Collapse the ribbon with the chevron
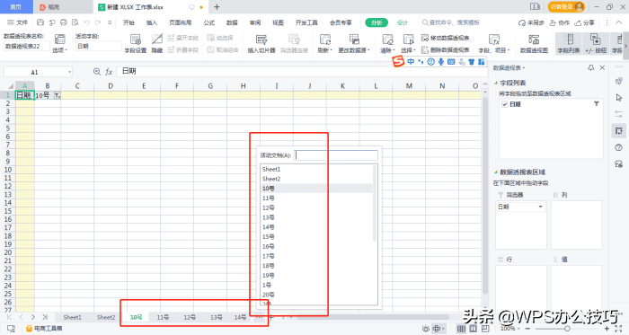The width and height of the screenshot is (629, 335). pyautogui.click(x=619, y=22)
